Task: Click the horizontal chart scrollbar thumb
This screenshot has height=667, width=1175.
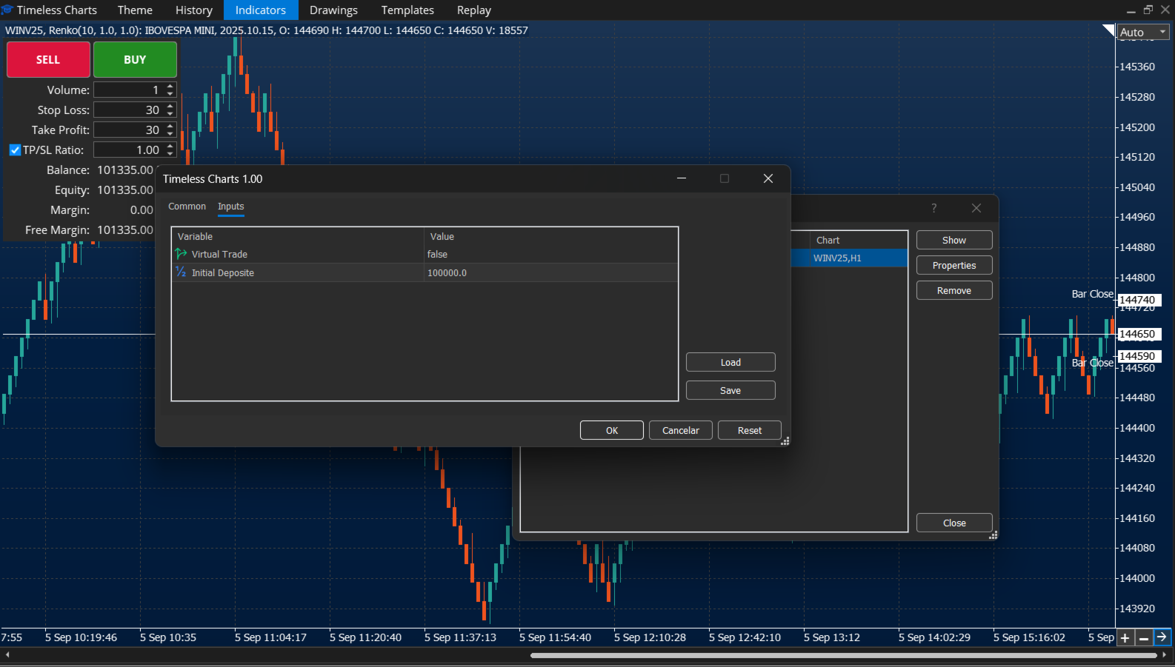Action: click(843, 655)
